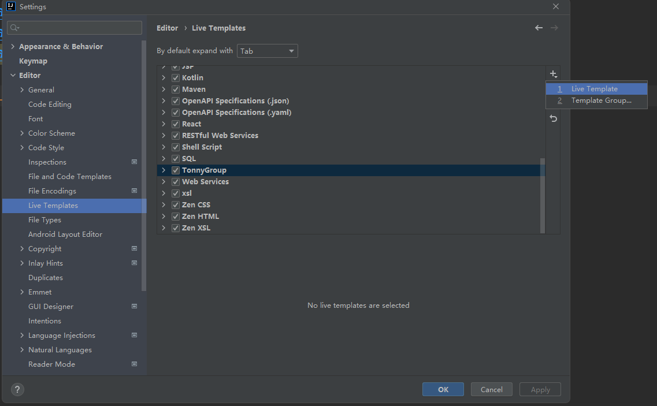Expand the Color Scheme node
Screen dimensions: 657x406
(x=22, y=133)
